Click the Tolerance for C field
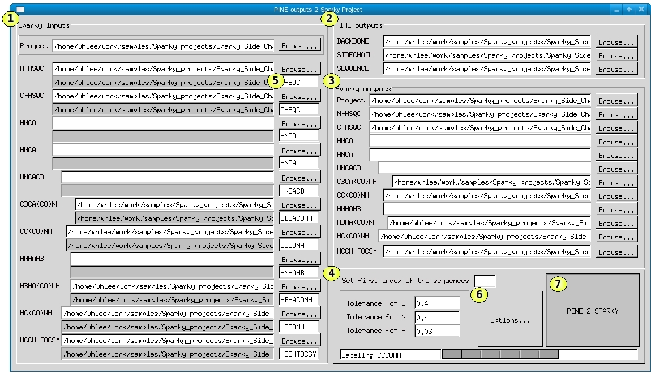651x373 pixels. [x=437, y=303]
